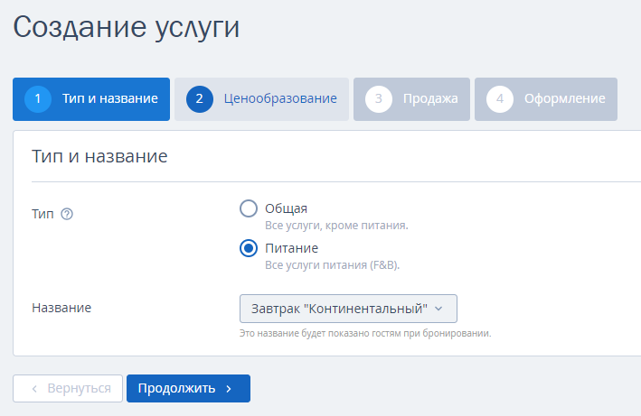Viewport: 641px width, 416px height.
Task: Click the Название field label
Action: (61, 308)
